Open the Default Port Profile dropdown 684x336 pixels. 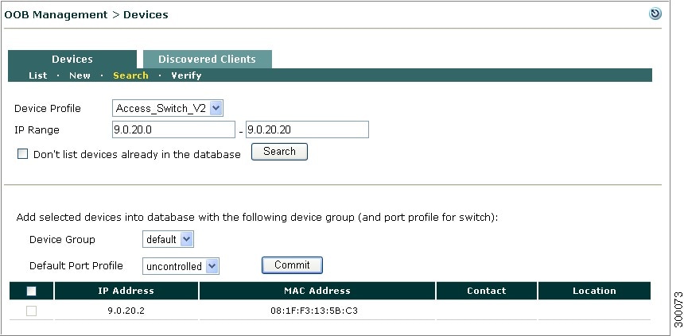pyautogui.click(x=181, y=266)
